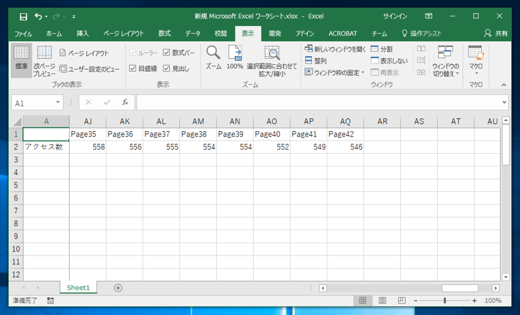Viewport: 520px width, 315px height.
Task: Click the macro recording icon in the status bar
Action: click(51, 301)
